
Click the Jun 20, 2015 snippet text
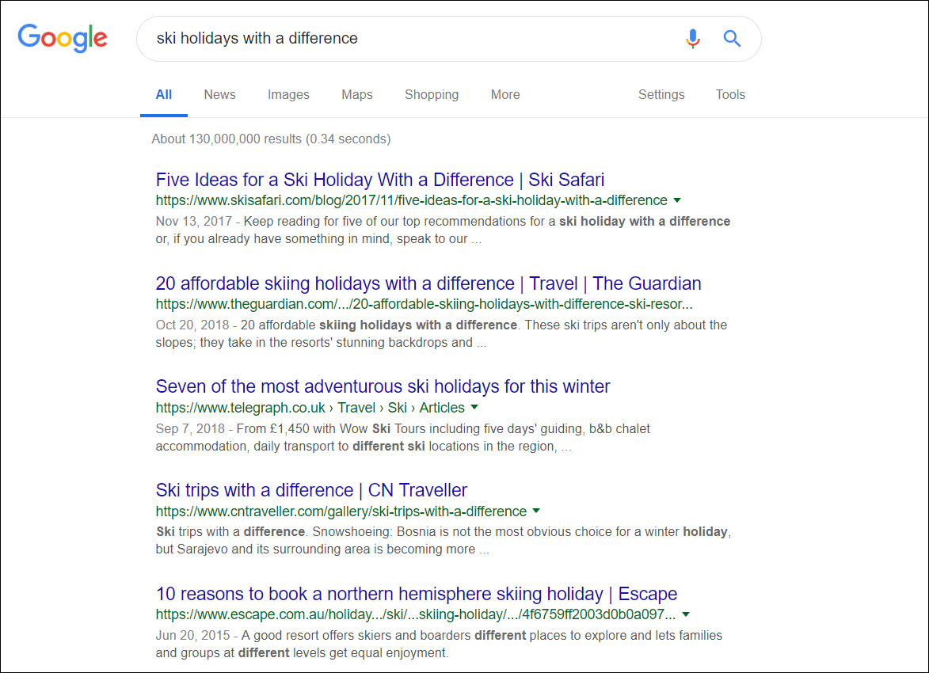(439, 644)
